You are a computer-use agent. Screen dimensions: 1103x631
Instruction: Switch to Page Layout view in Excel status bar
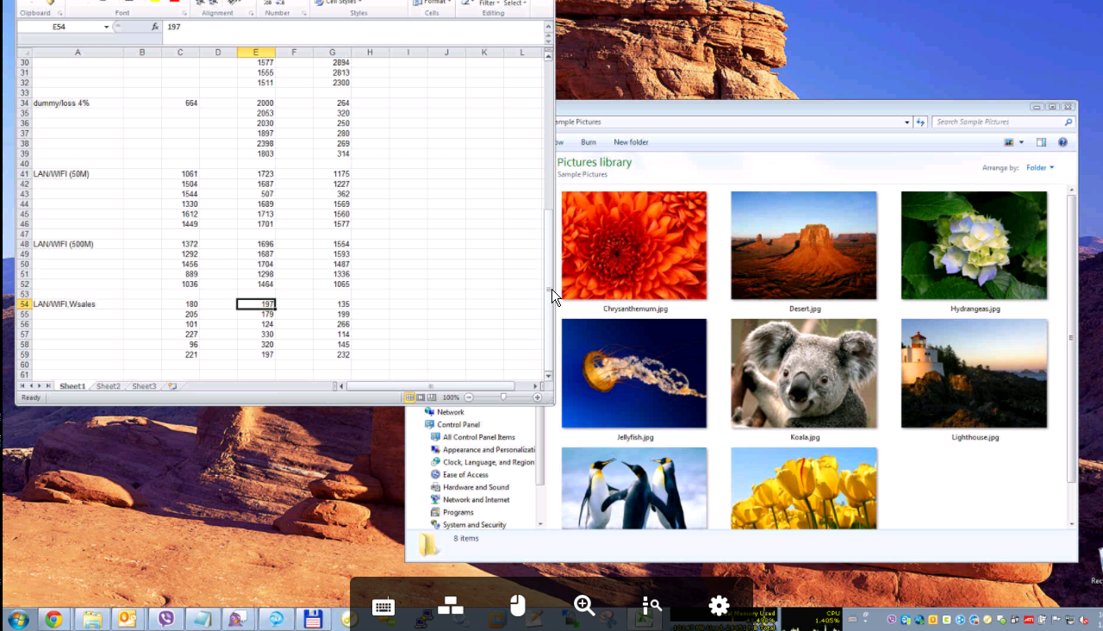421,397
